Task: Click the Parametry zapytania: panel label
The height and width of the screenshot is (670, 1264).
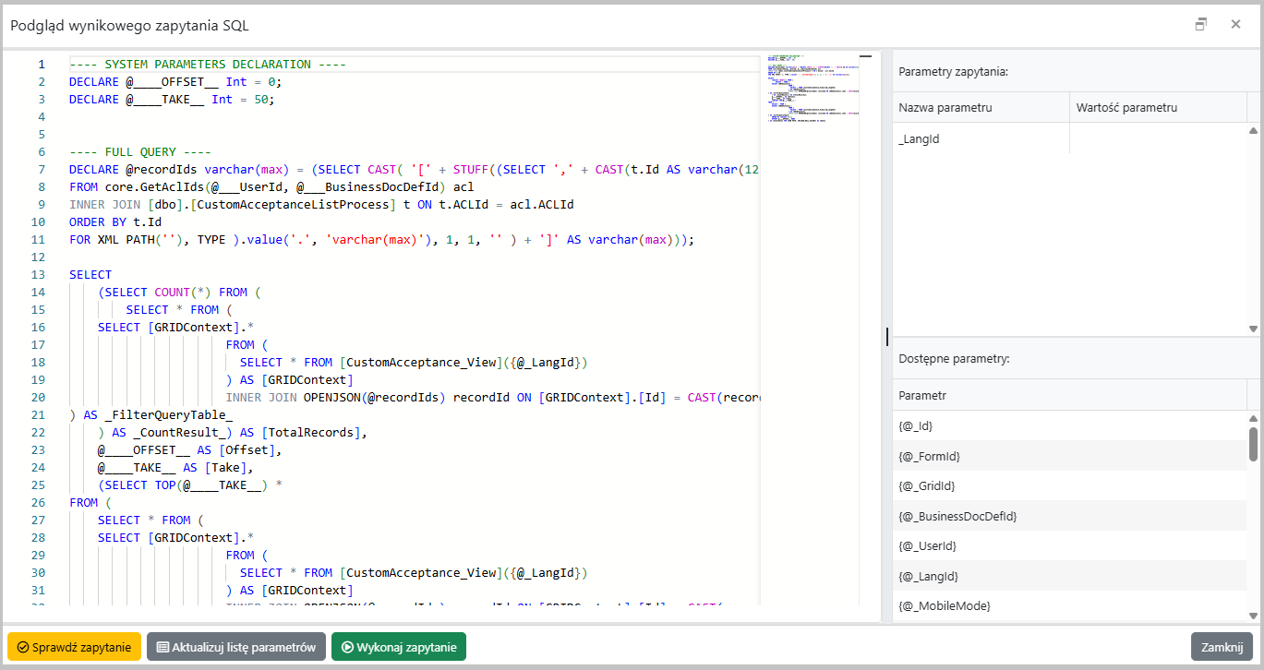Action: [x=953, y=71]
